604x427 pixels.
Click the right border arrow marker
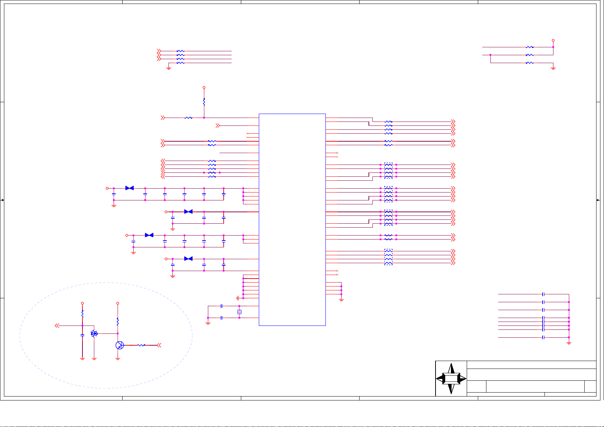598,200
